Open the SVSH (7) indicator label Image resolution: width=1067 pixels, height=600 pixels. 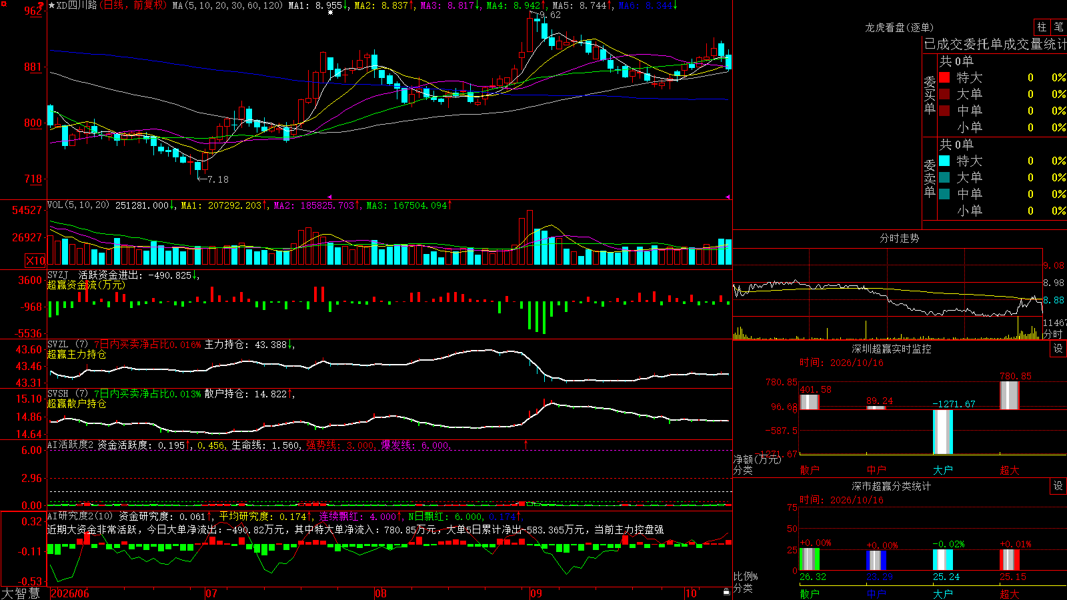(x=68, y=394)
